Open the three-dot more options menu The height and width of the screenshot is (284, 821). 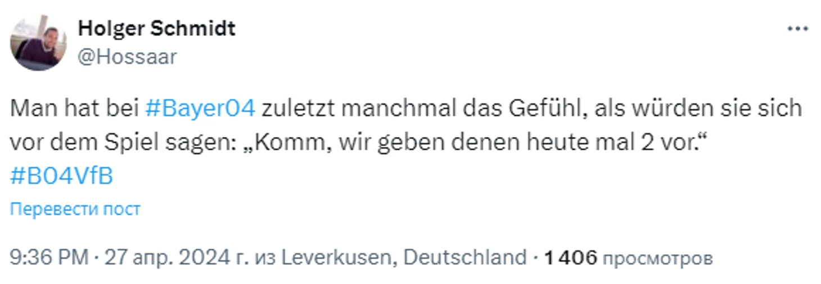(x=797, y=29)
